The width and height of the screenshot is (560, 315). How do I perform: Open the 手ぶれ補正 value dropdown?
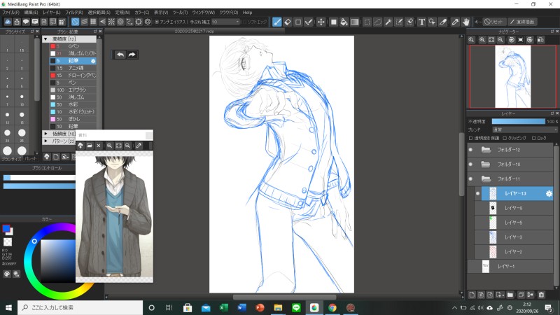(x=224, y=22)
